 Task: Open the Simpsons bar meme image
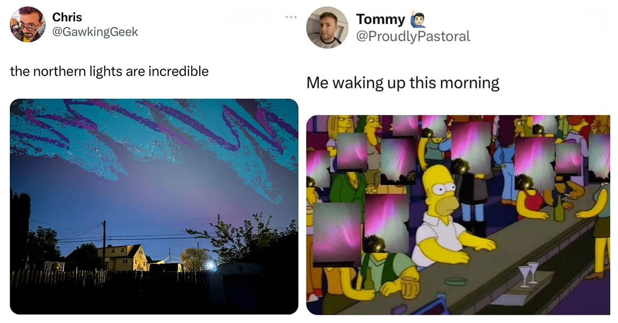tap(458, 215)
